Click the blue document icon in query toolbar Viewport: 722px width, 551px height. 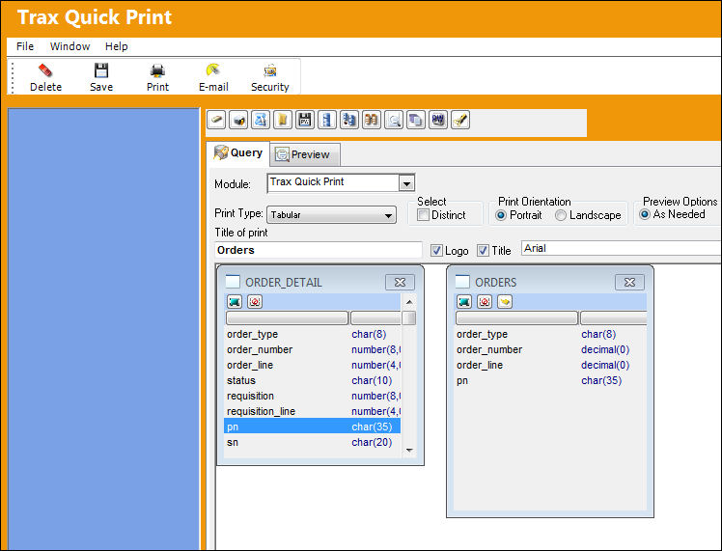[x=261, y=121]
